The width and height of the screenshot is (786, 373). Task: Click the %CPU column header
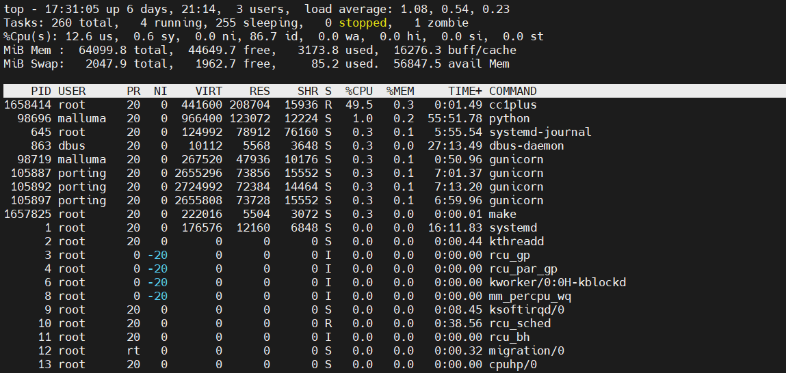pos(359,91)
